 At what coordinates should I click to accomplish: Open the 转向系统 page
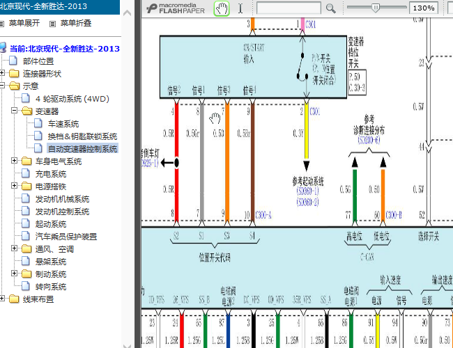[x=51, y=287]
